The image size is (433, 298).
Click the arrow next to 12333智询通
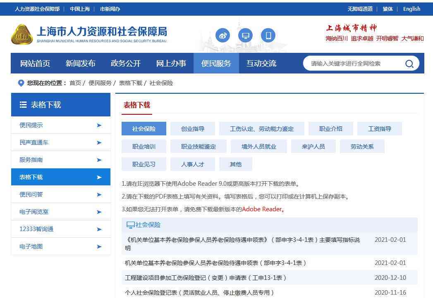pos(99,229)
